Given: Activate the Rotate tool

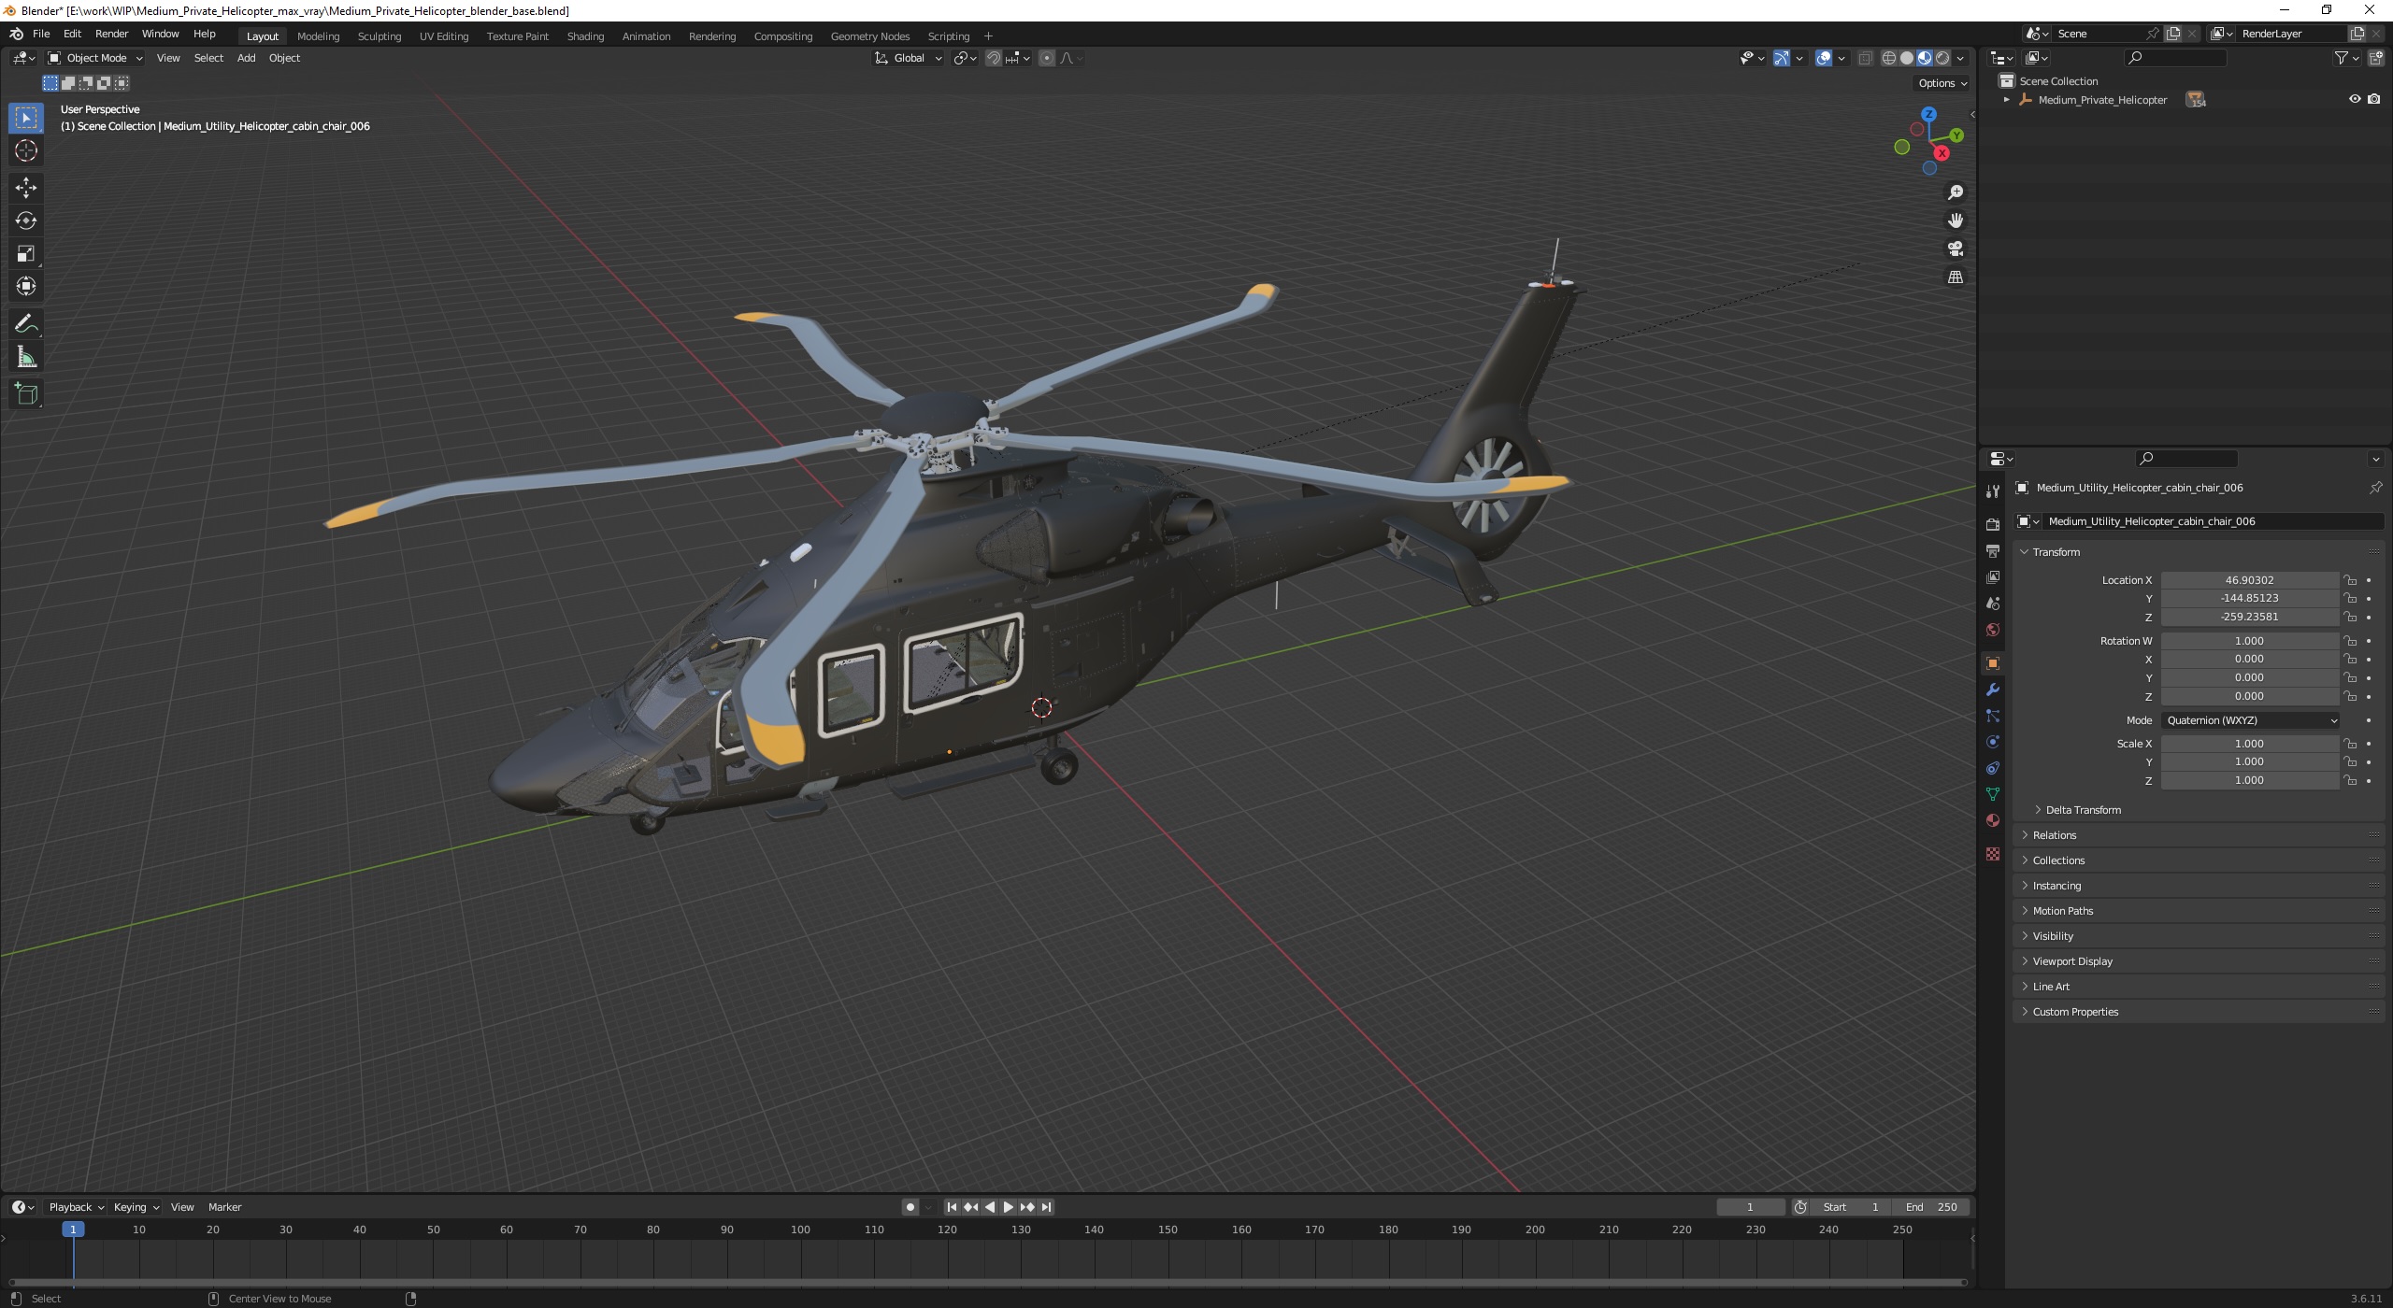Looking at the screenshot, I should coord(26,220).
